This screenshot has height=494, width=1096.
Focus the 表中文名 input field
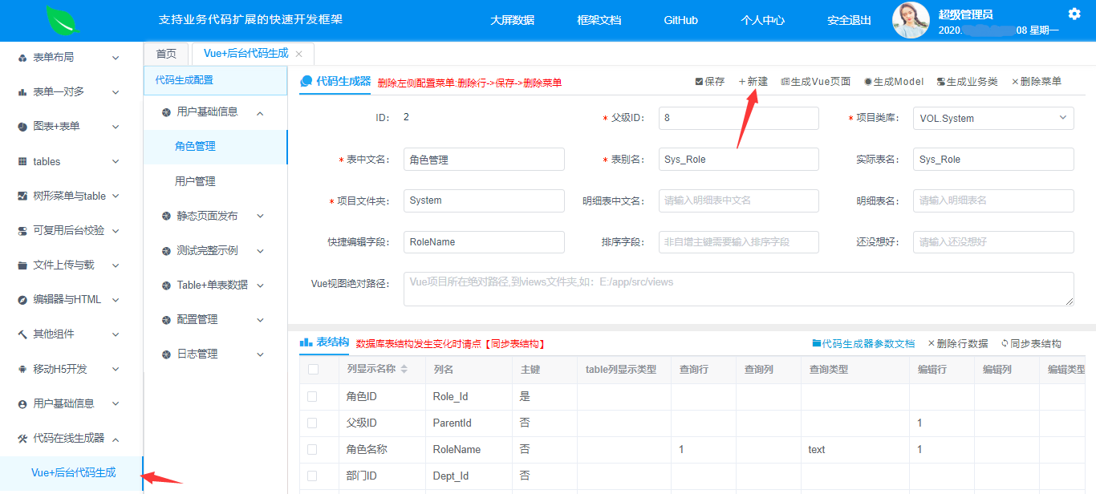coord(484,160)
